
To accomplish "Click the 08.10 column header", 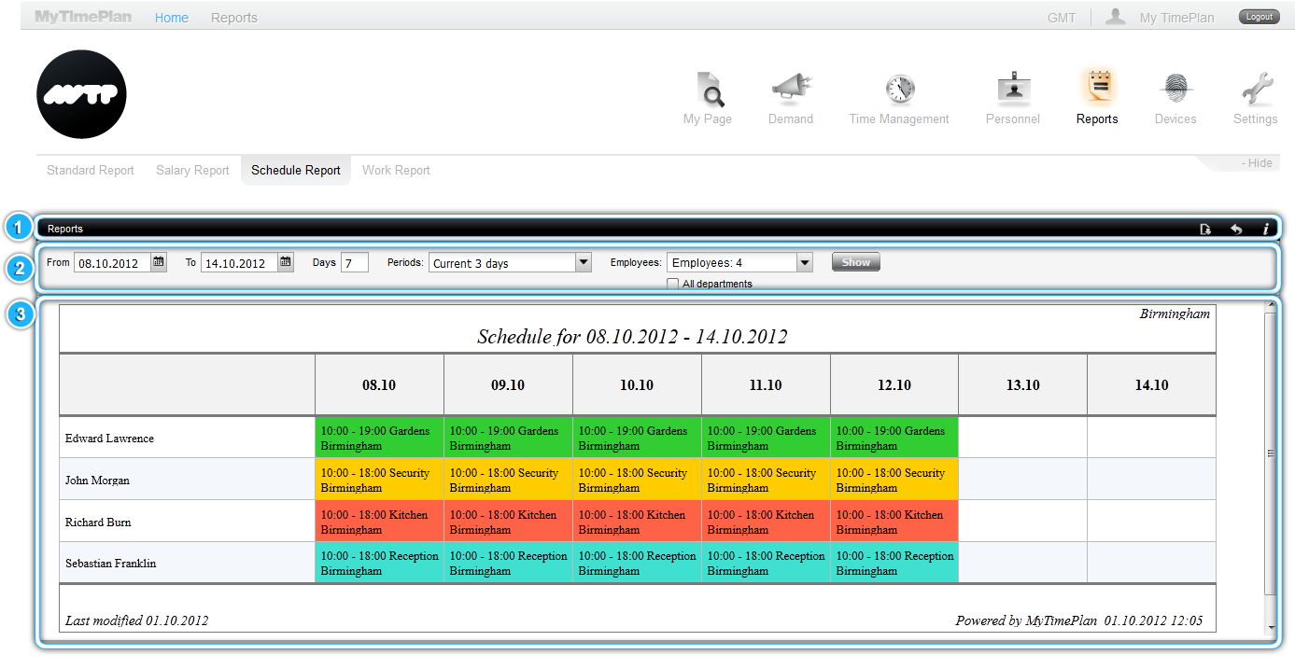I will (379, 384).
